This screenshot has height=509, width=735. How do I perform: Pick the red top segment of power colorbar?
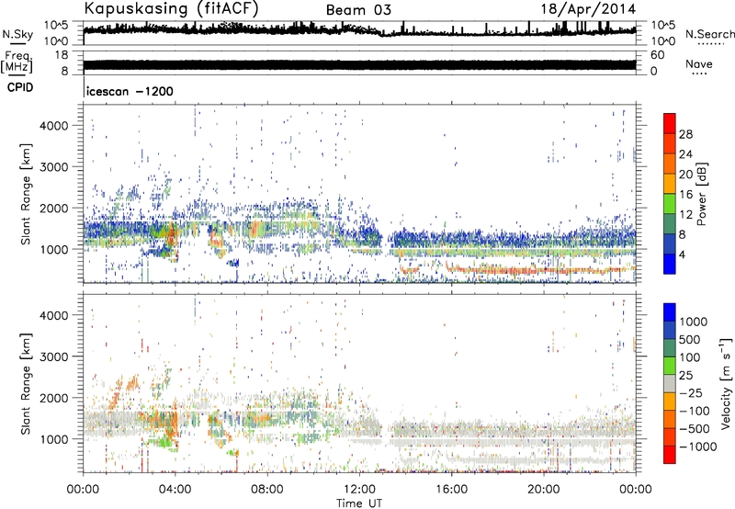click(670, 124)
